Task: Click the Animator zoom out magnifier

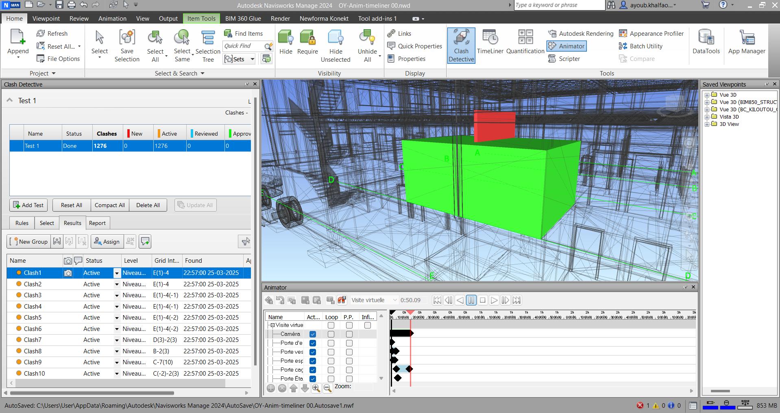Action: coord(327,388)
